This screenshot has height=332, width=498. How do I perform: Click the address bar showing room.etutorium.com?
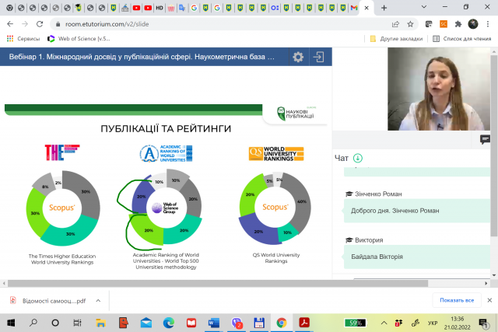point(195,24)
